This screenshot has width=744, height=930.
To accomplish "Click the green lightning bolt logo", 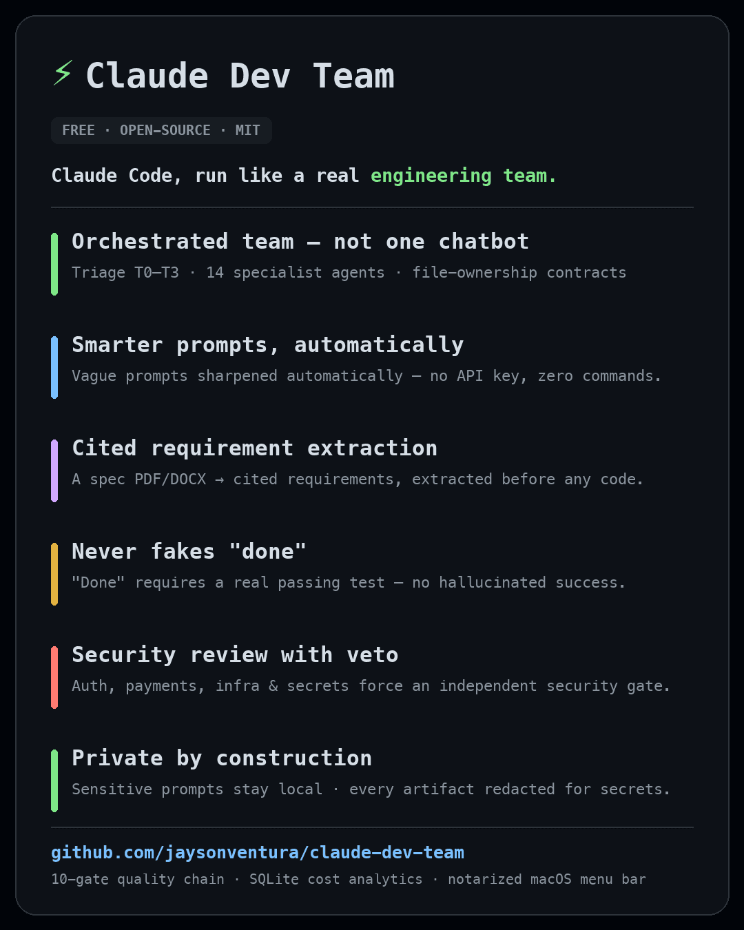I will pos(63,73).
